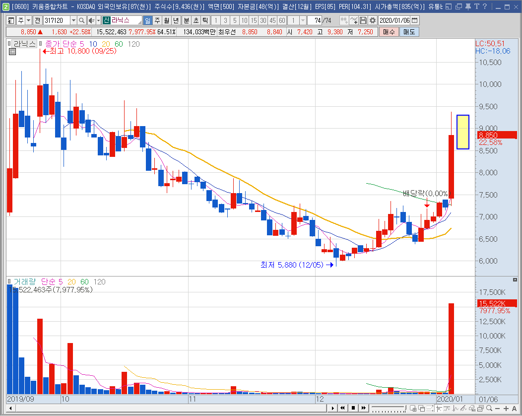Open the interval value 1 dropdown arrow

point(303,21)
